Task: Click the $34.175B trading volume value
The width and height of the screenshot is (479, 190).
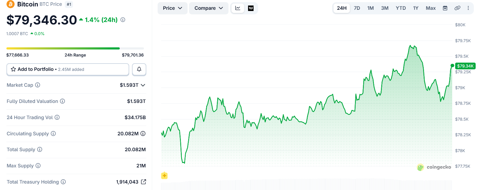Action: point(135,117)
